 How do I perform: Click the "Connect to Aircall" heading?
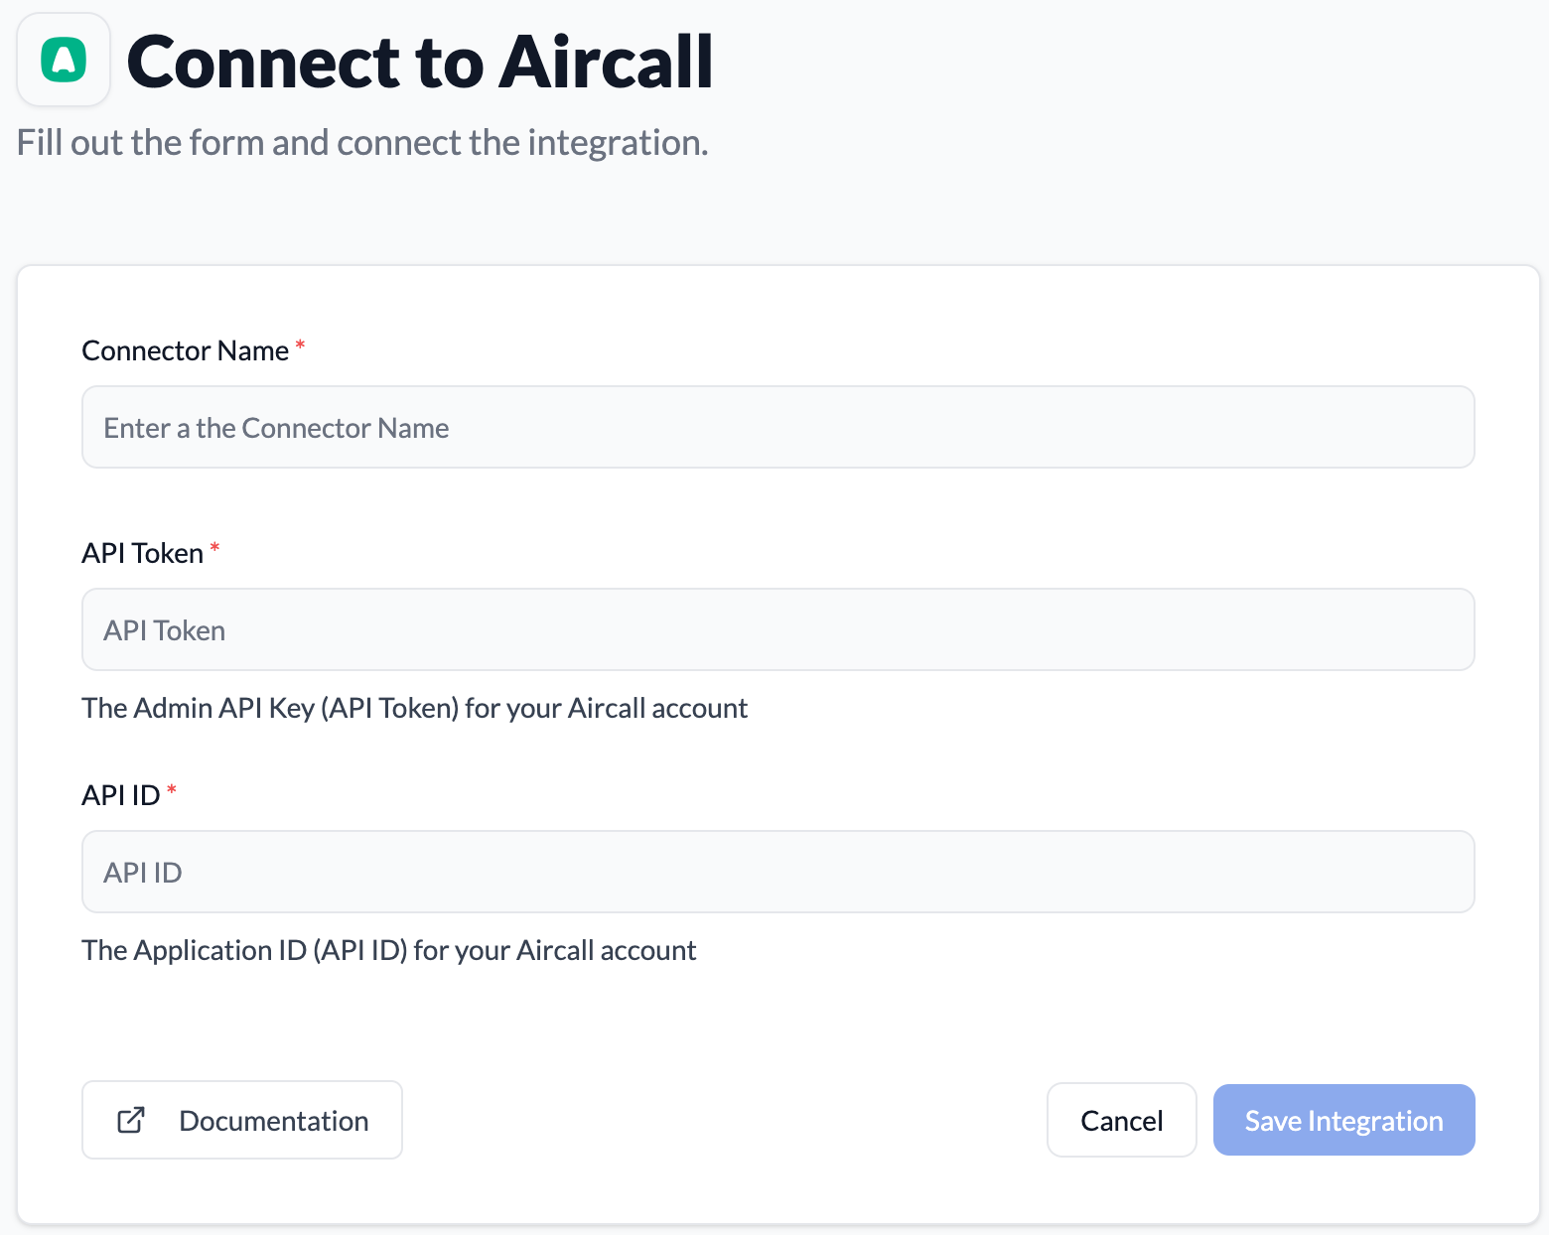[419, 62]
